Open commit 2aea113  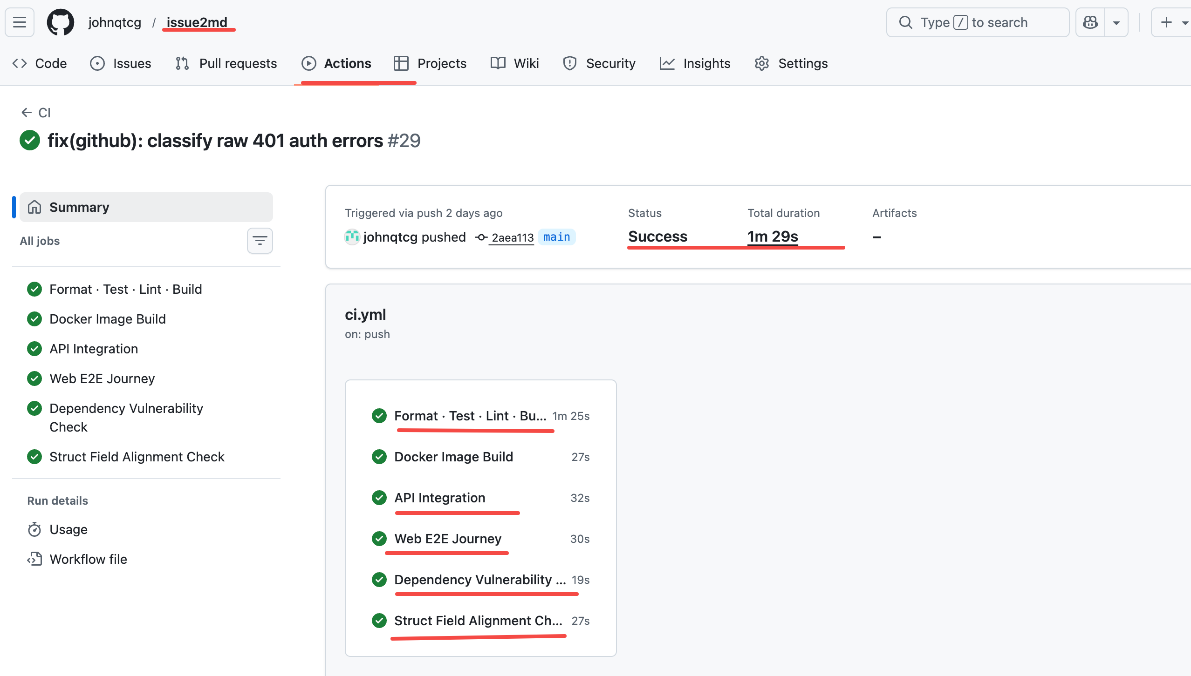click(513, 237)
